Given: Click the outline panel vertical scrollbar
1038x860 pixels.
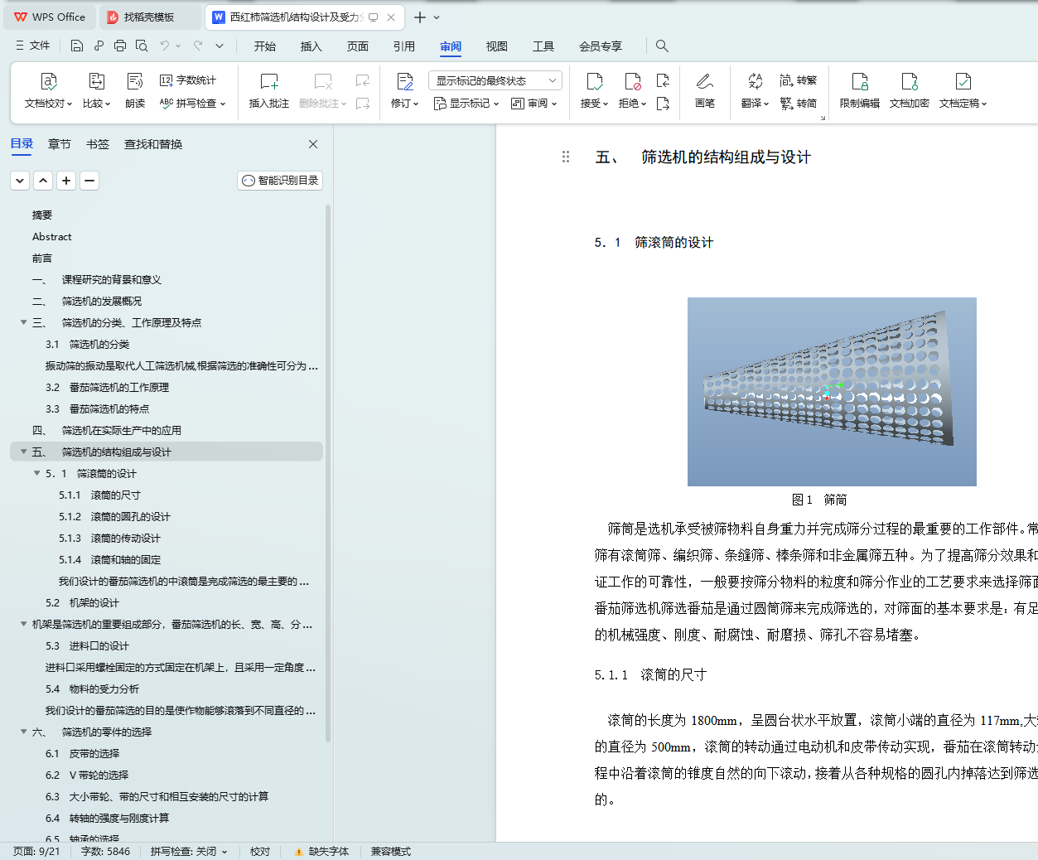Looking at the screenshot, I should pyautogui.click(x=328, y=472).
